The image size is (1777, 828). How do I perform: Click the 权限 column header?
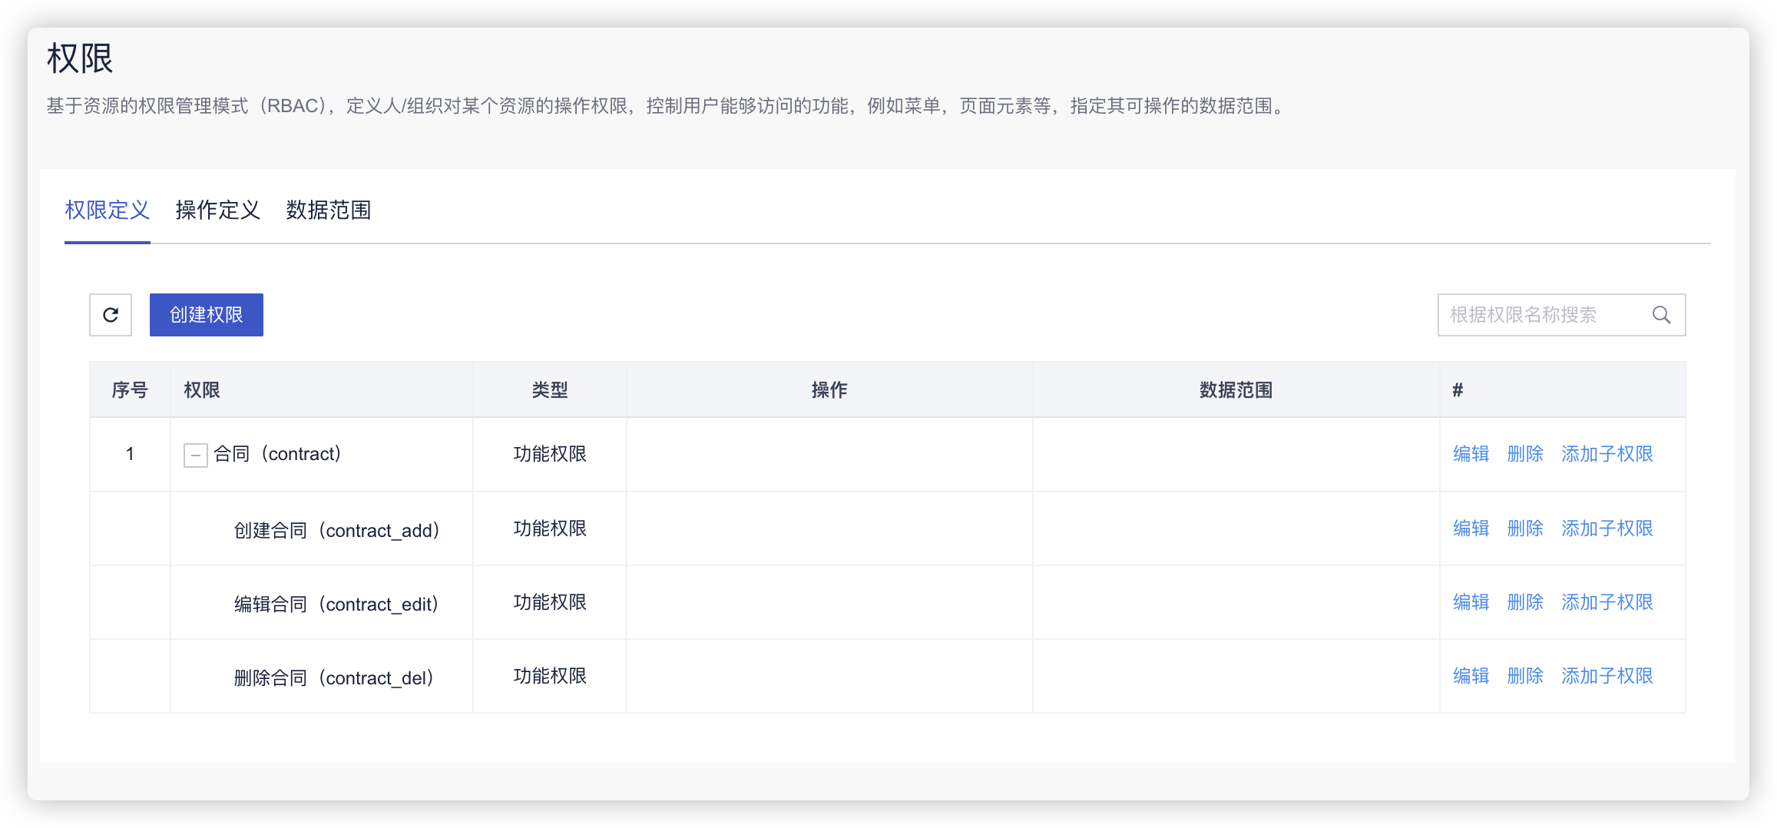coord(202,390)
